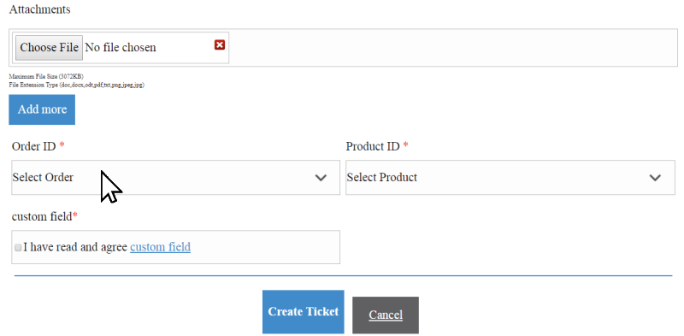
Task: Click the Maximum File Size note
Action: [x=46, y=76]
